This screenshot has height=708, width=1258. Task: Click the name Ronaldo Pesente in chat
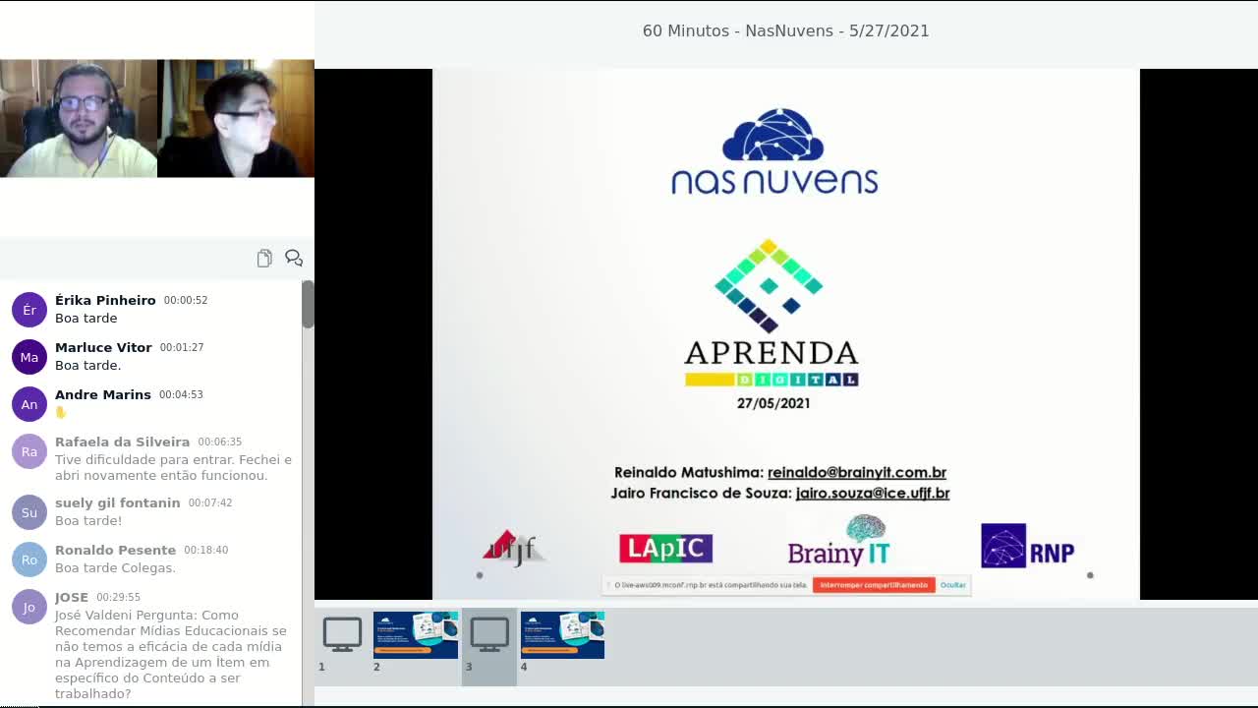click(x=116, y=550)
